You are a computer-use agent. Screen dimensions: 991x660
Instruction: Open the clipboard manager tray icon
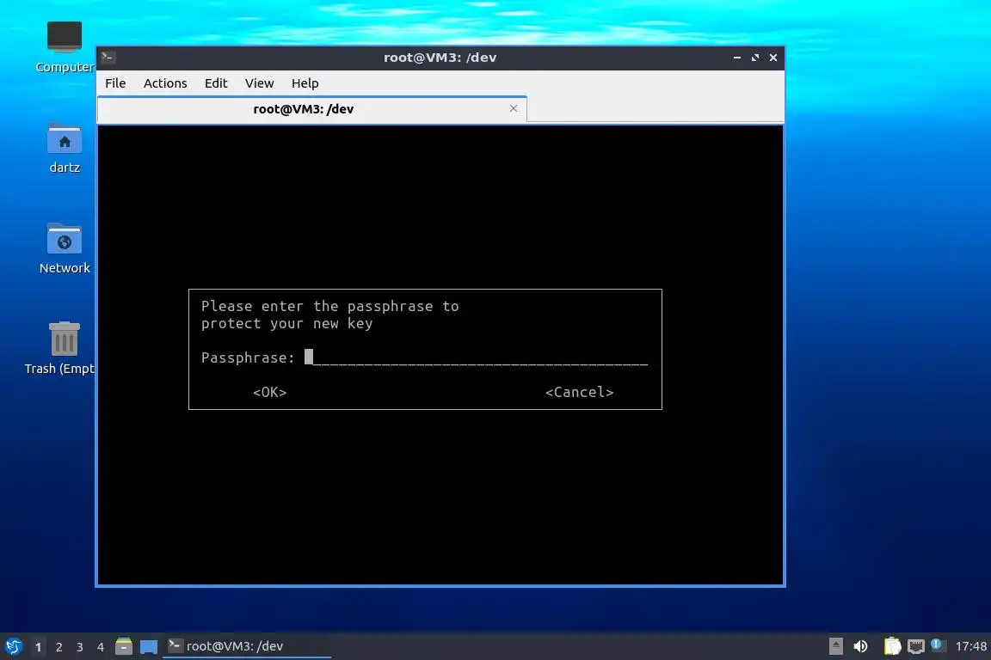(892, 646)
